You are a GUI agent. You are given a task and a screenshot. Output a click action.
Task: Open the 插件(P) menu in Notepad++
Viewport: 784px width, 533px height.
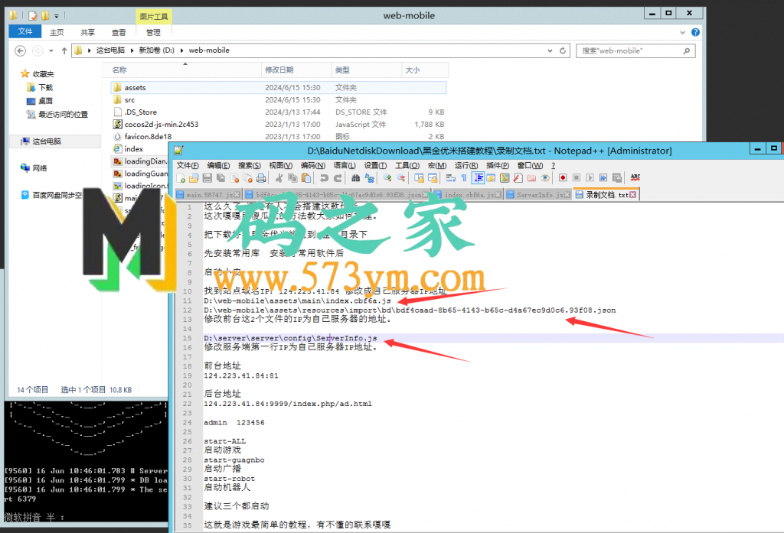(x=498, y=165)
